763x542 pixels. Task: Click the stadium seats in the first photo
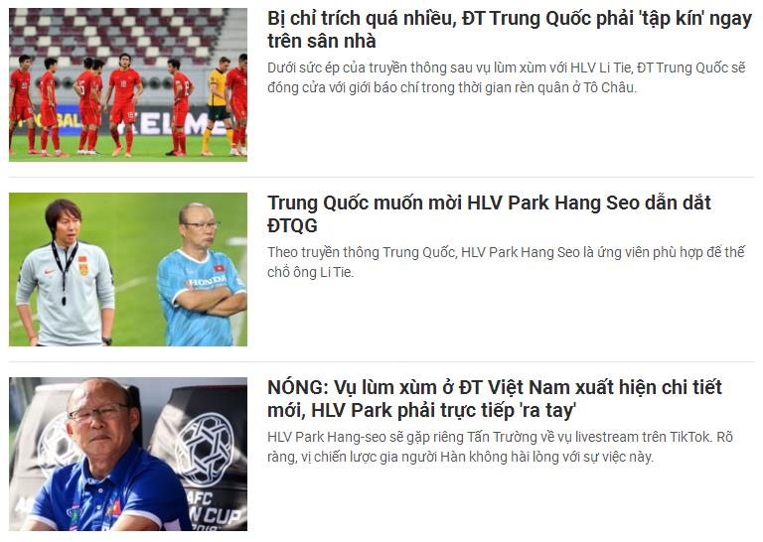(x=119, y=34)
